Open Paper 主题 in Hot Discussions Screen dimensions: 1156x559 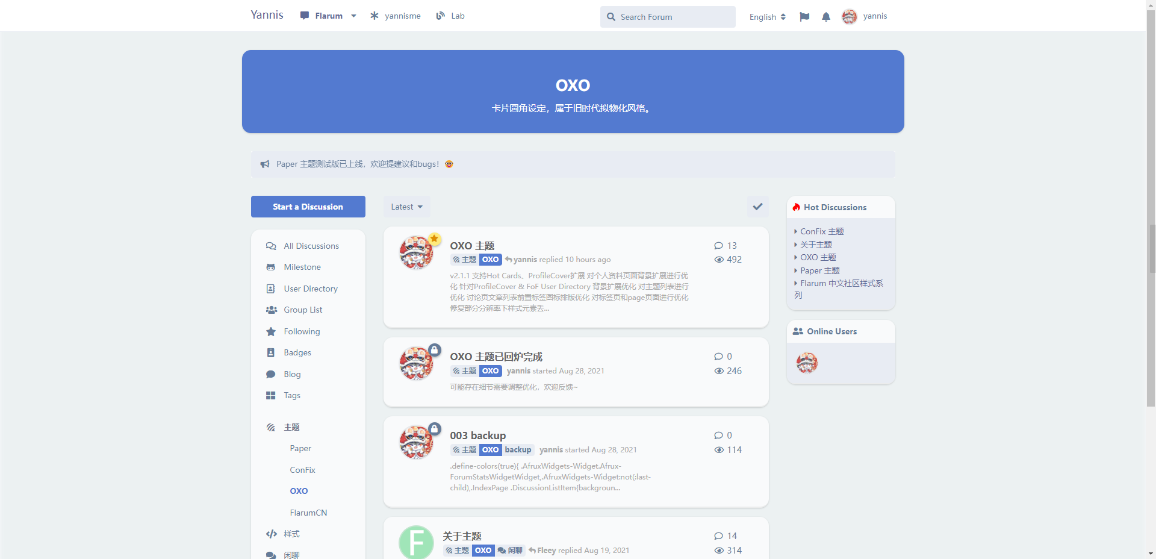pyautogui.click(x=819, y=270)
